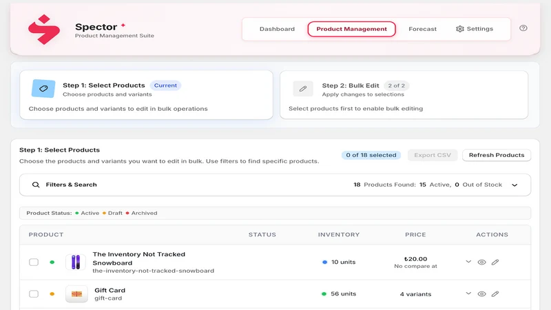The width and height of the screenshot is (551, 310).
Task: Click the 'Gift Card' product name
Action: click(110, 290)
